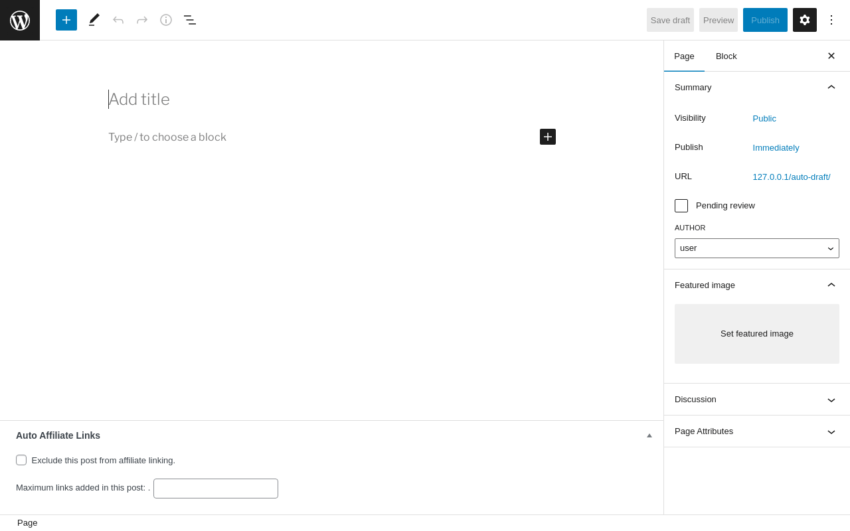This screenshot has height=531, width=850.
Task: Open the block inserter plus button
Action: (66, 20)
